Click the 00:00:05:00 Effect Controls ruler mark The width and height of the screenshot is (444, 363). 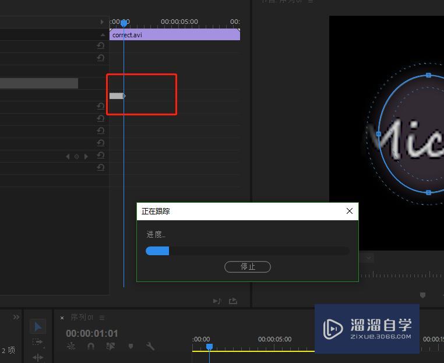(x=179, y=22)
